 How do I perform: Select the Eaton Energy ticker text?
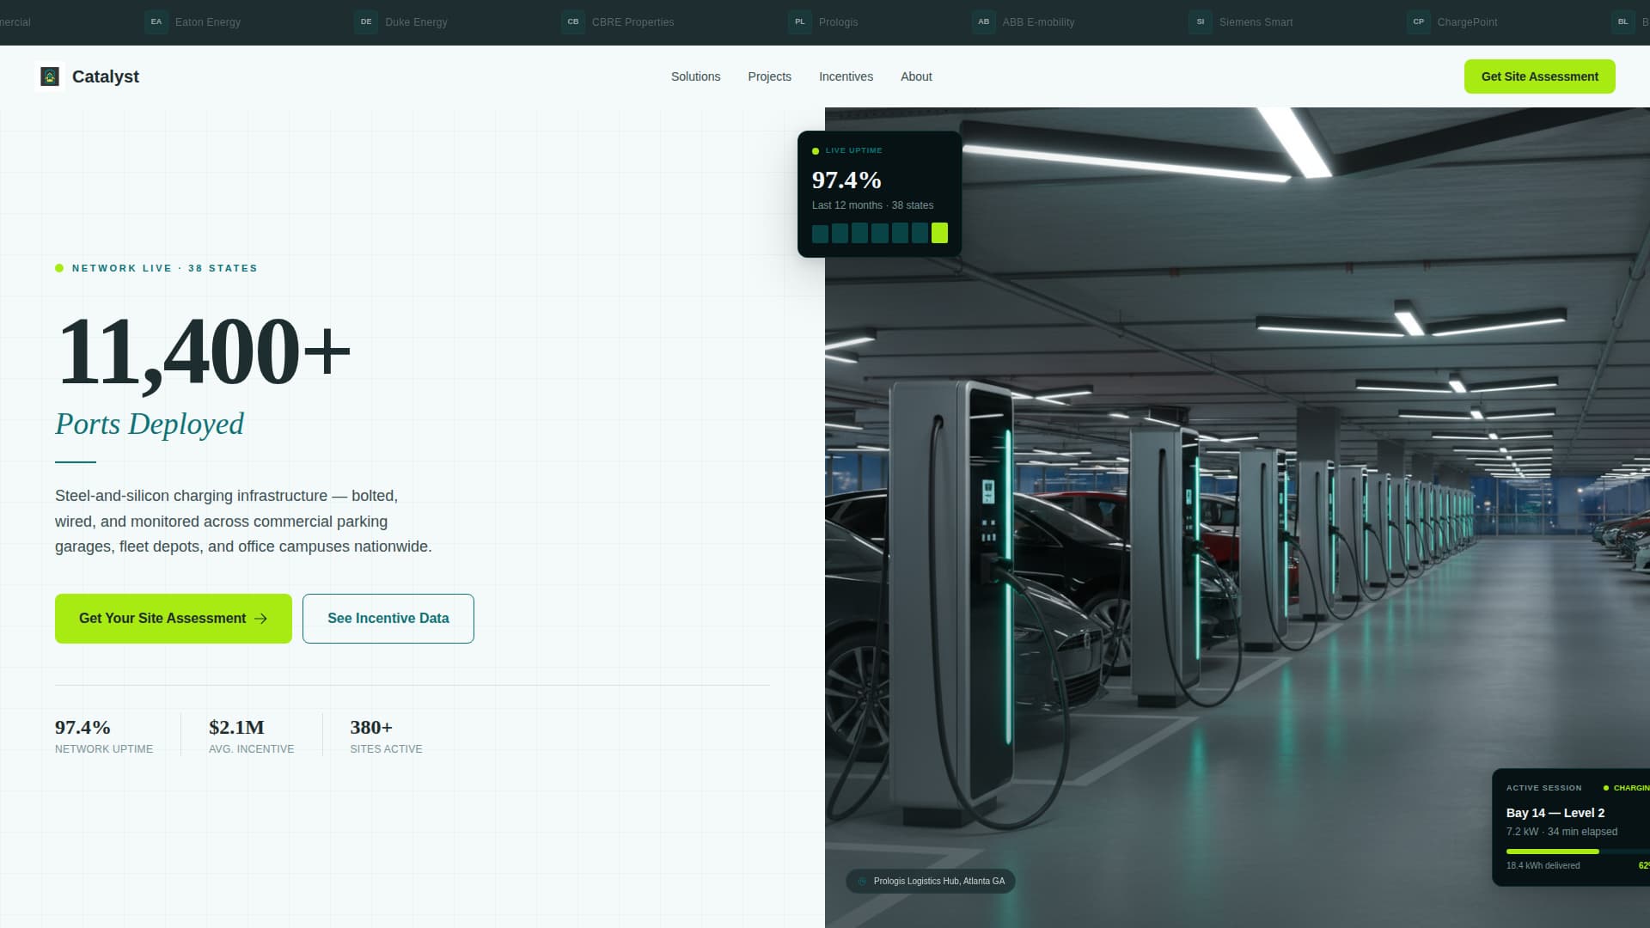208,22
